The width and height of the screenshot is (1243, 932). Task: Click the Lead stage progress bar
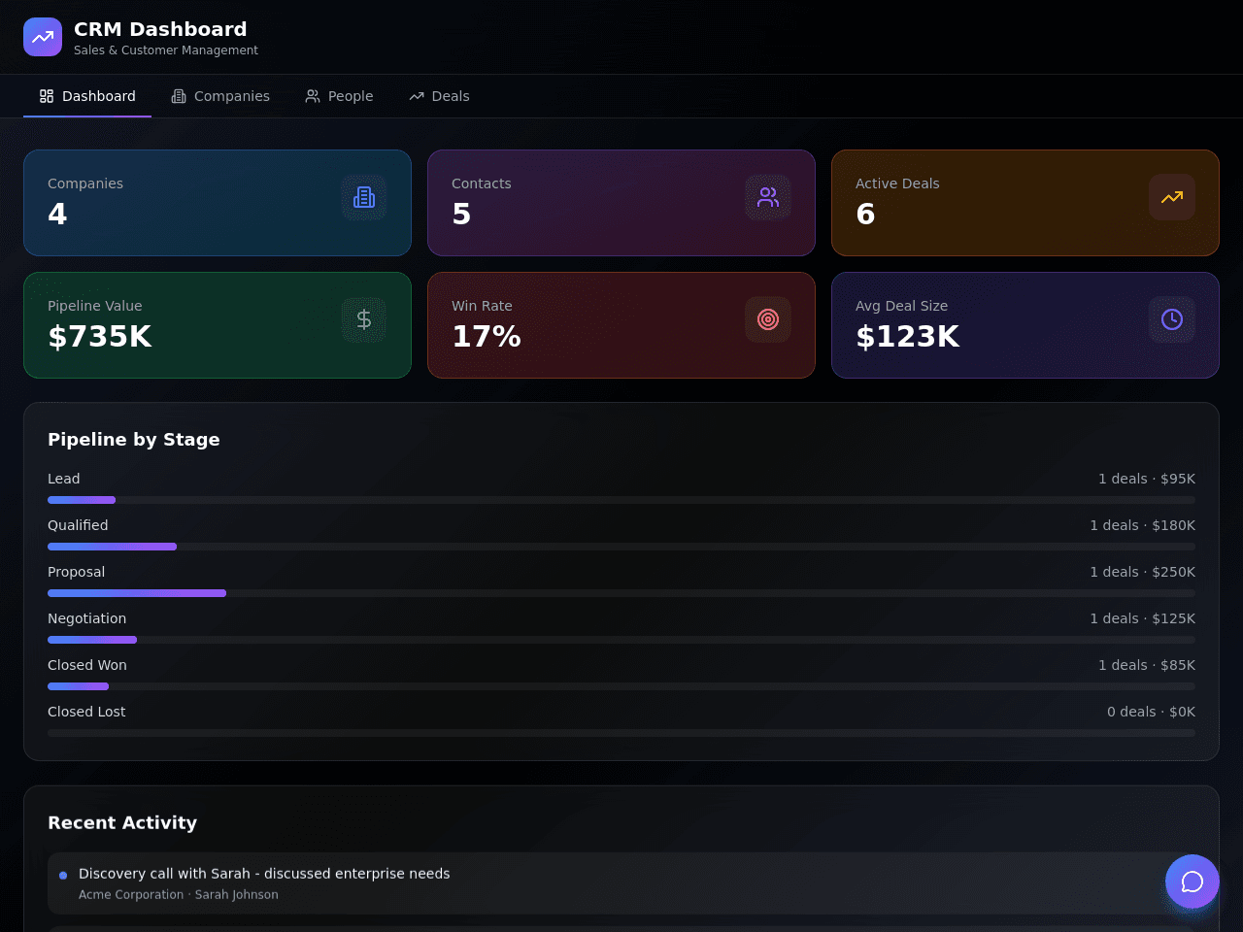[621, 500]
